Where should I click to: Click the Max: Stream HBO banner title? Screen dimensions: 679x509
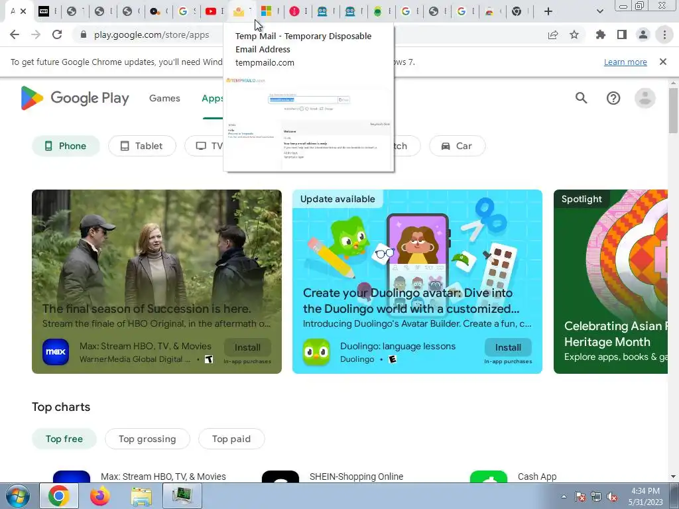coord(145,346)
